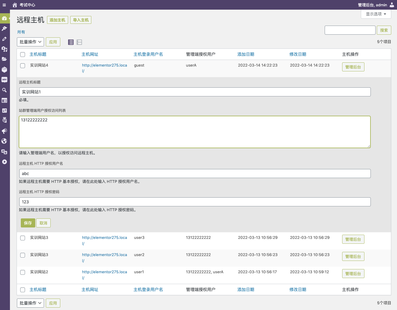This screenshot has width=397, height=310.
Task: Sort by 修改日期 column header
Action: coord(298,54)
